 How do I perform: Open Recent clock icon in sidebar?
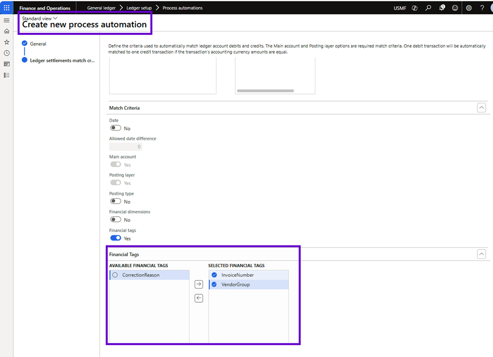click(x=7, y=53)
